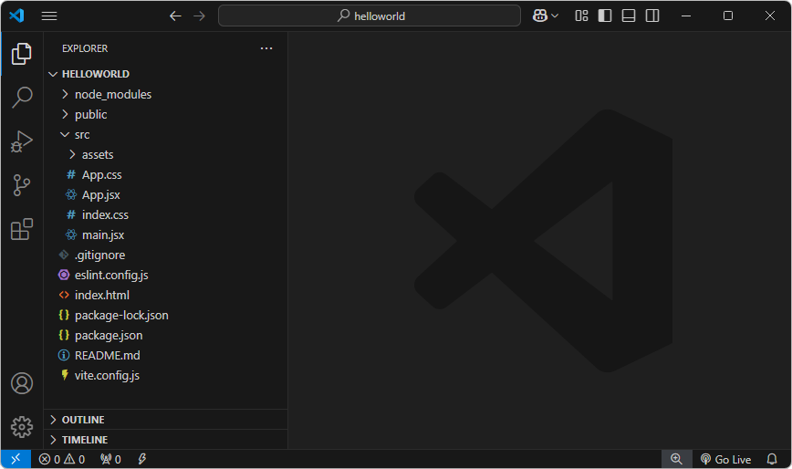Image resolution: width=792 pixels, height=469 pixels.
Task: Open the eslint.config.js file
Action: click(166, 276)
